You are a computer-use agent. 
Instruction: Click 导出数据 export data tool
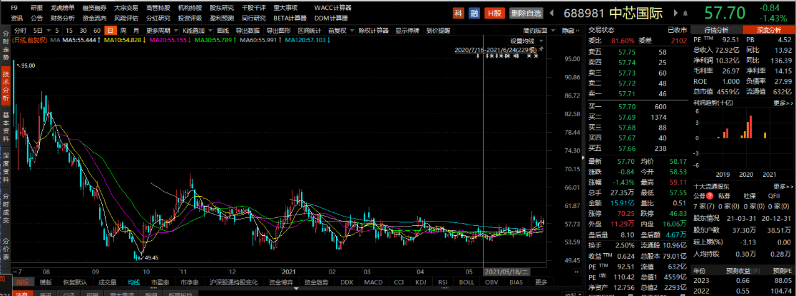(x=248, y=30)
